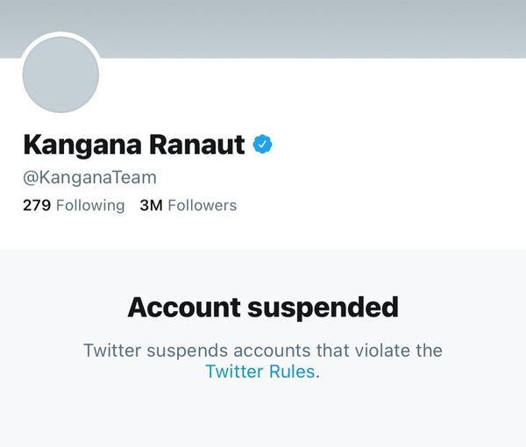Select the Kangana Ranaut display name
Viewport: 526px width, 447px height.
click(134, 145)
